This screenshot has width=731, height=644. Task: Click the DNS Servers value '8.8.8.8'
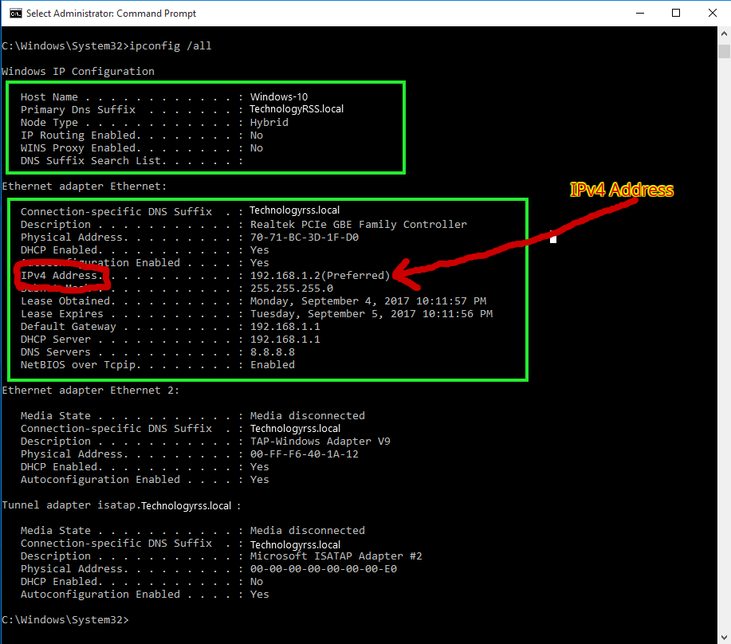point(273,352)
